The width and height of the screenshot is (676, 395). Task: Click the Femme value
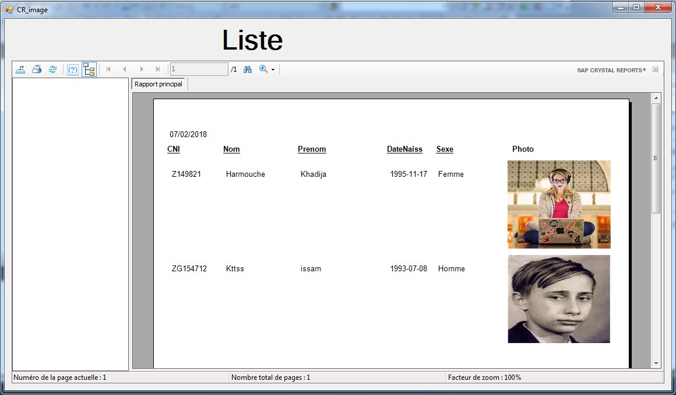(x=451, y=174)
